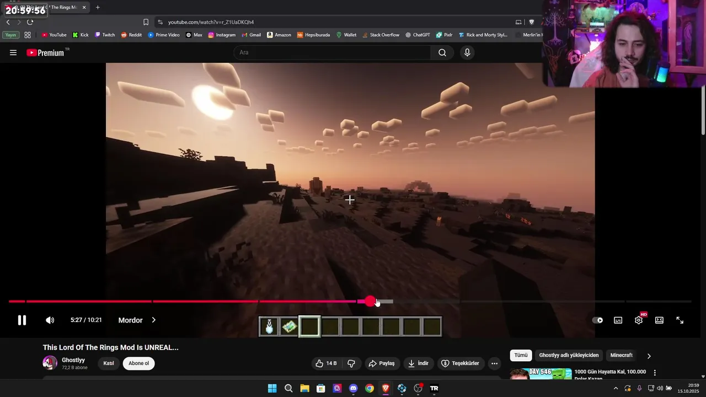Open the bookmarks apps grid icon
The height and width of the screenshot is (397, 706).
(28, 35)
